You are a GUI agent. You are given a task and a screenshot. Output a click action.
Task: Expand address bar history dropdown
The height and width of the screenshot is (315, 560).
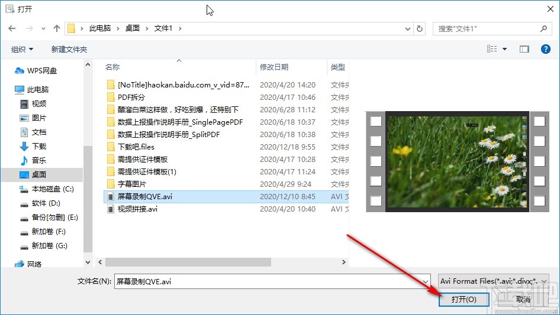tap(408, 28)
